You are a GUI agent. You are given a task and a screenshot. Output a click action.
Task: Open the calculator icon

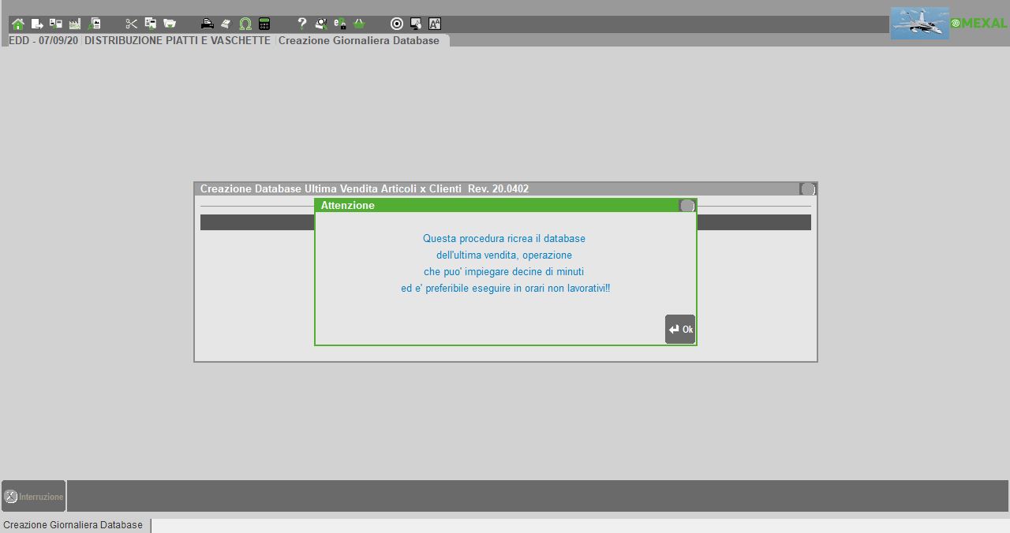tap(264, 24)
